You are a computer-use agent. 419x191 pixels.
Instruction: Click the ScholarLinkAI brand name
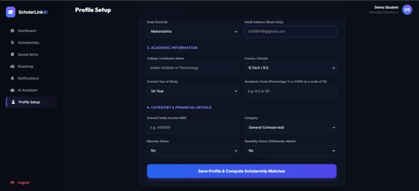pos(33,12)
